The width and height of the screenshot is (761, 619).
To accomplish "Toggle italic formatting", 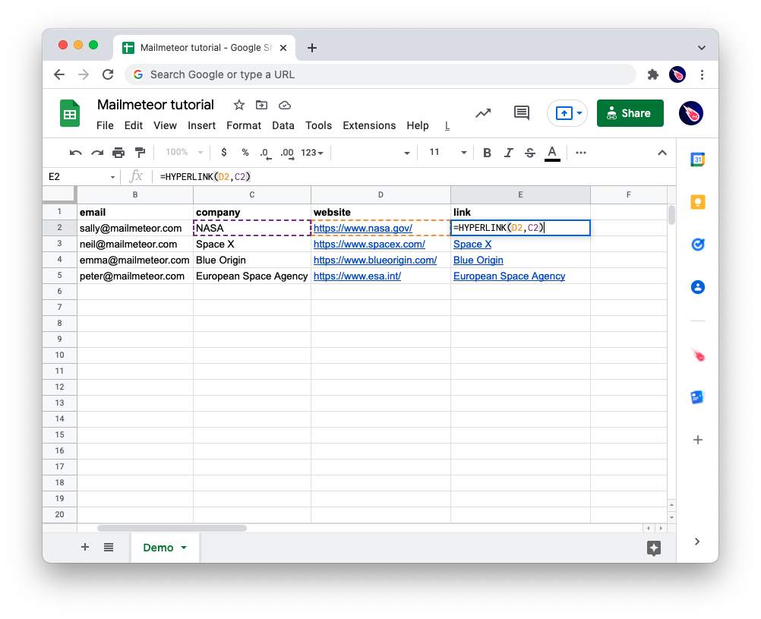I will point(508,153).
